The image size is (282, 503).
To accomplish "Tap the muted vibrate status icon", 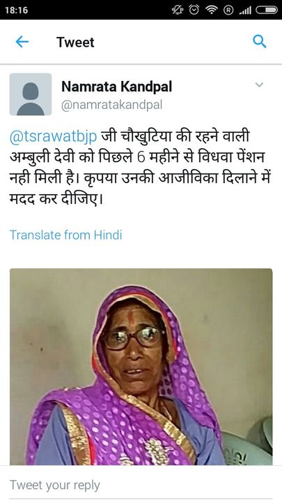I will [177, 10].
